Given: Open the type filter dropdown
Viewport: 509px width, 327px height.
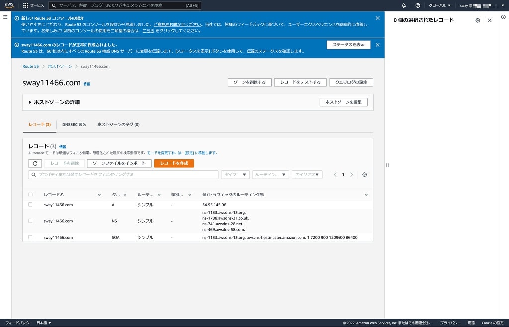Looking at the screenshot, I should [235, 174].
